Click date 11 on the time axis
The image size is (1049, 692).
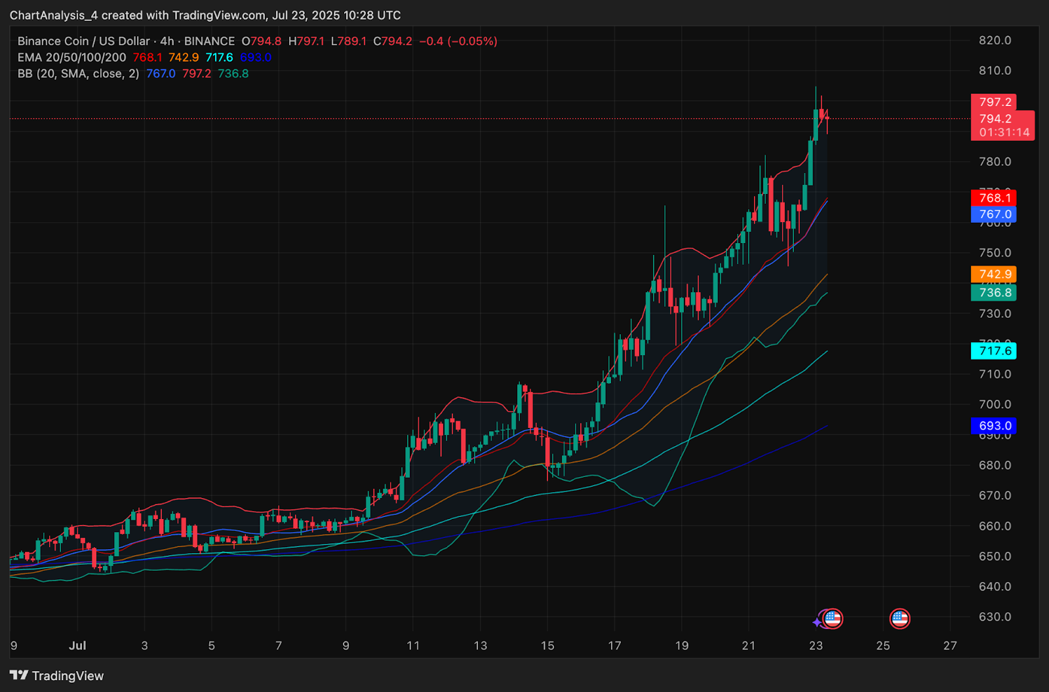click(x=413, y=645)
